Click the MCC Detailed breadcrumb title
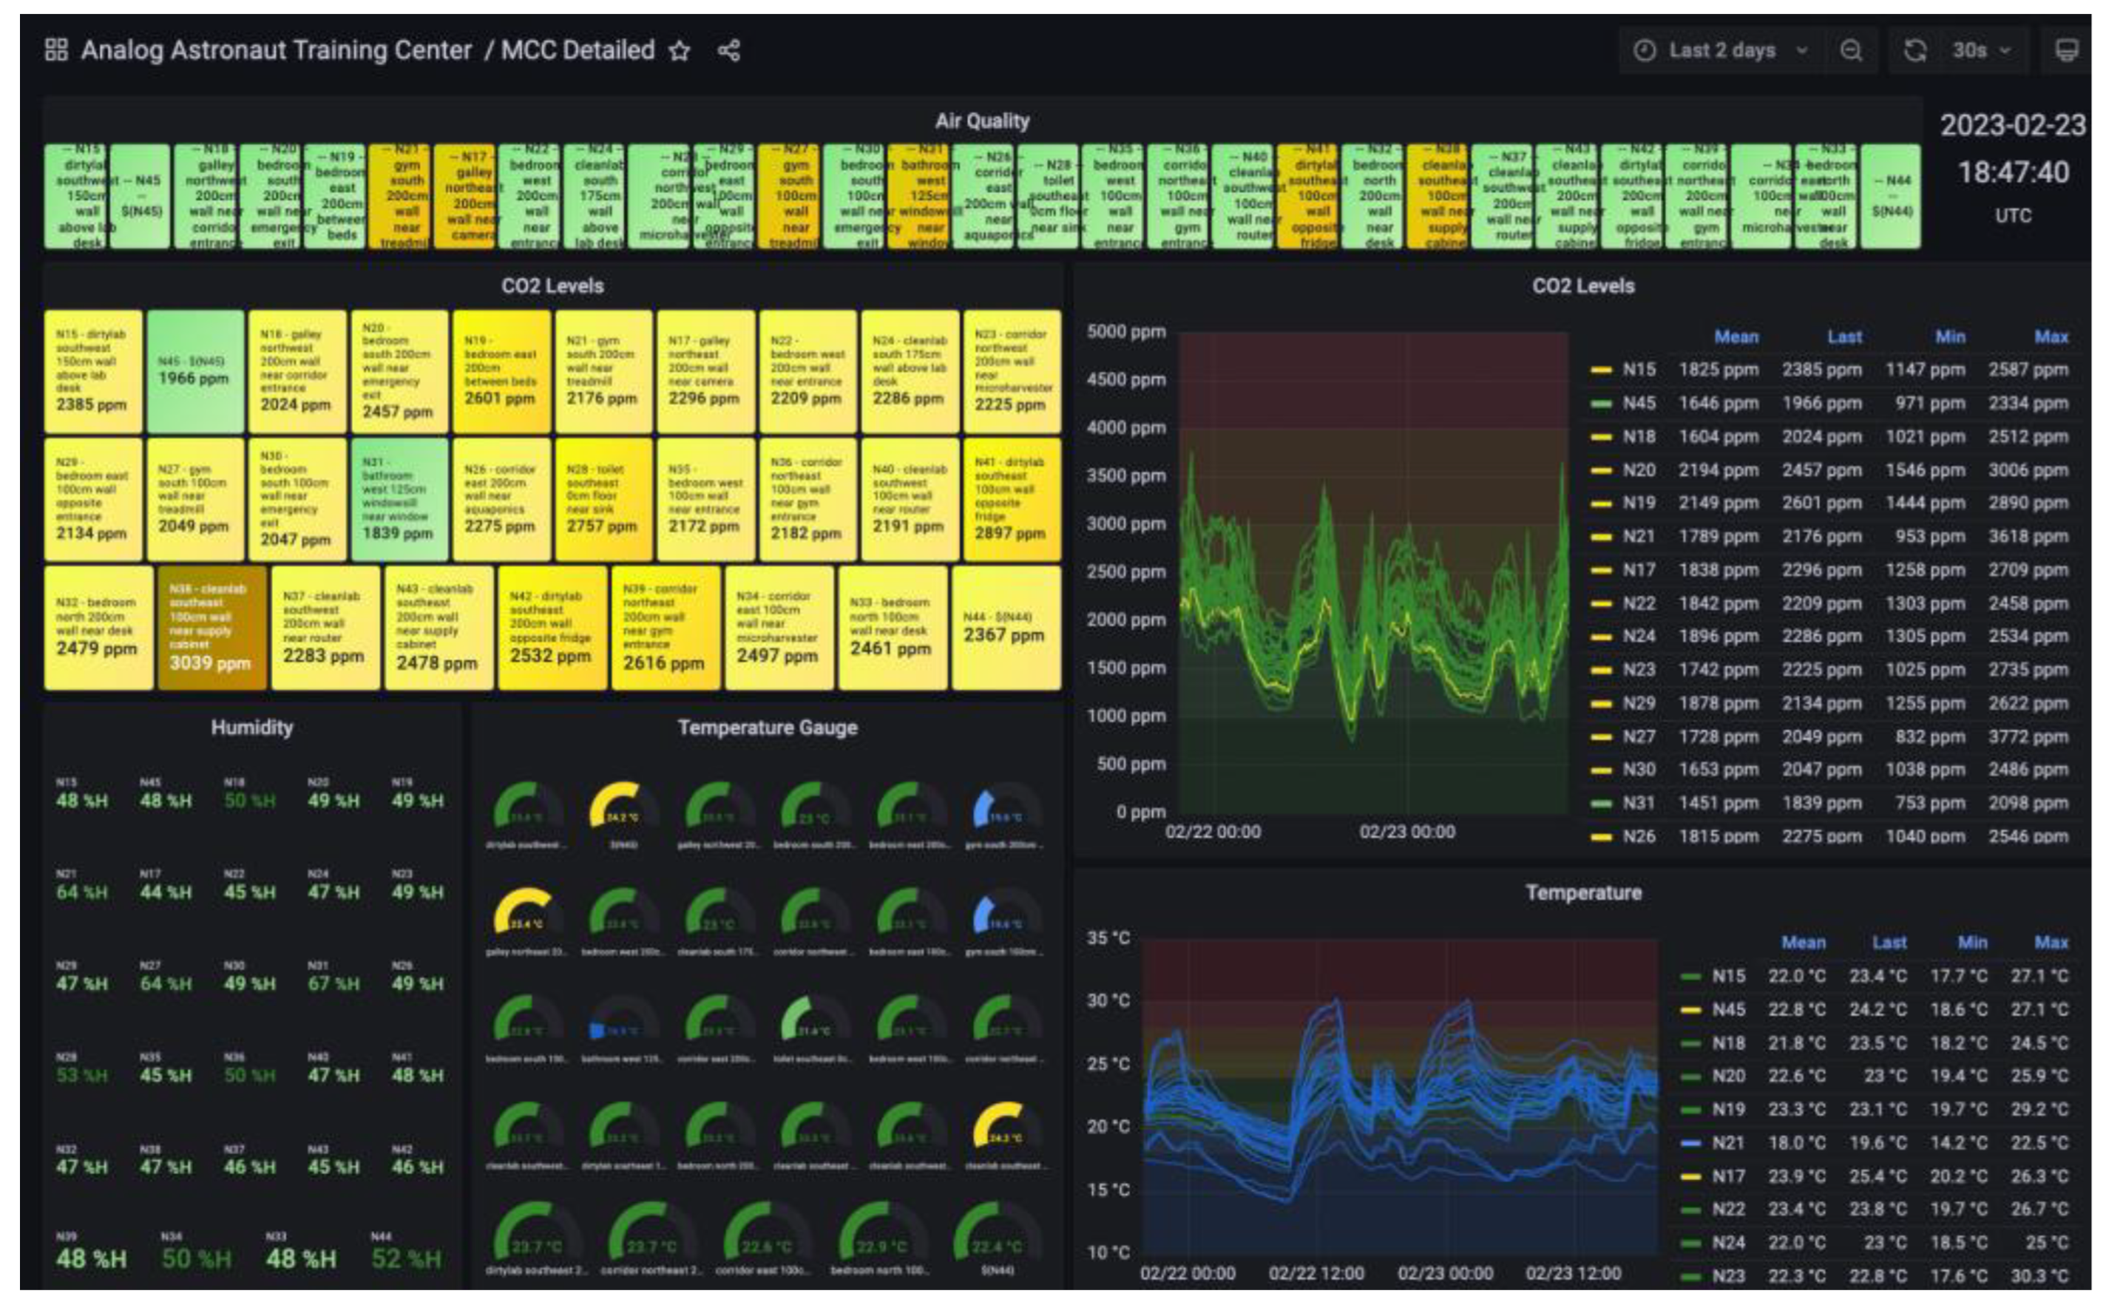 tap(578, 50)
